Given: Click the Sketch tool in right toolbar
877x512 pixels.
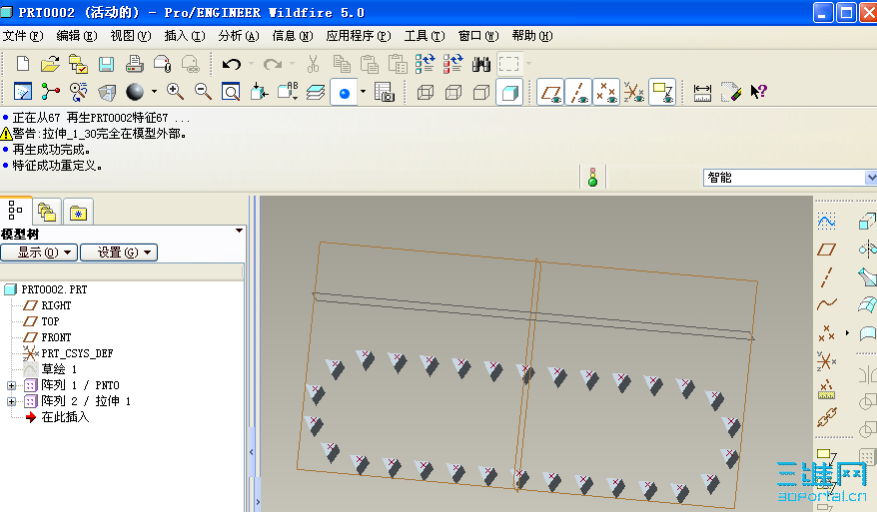Looking at the screenshot, I should (x=826, y=222).
